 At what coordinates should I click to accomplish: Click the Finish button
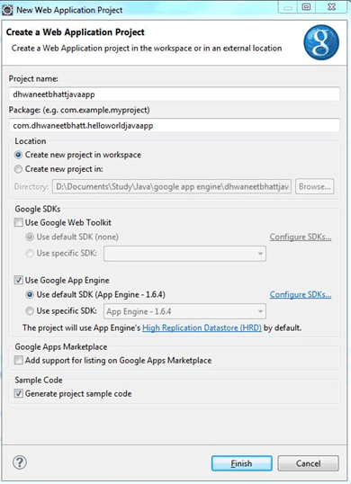242,463
